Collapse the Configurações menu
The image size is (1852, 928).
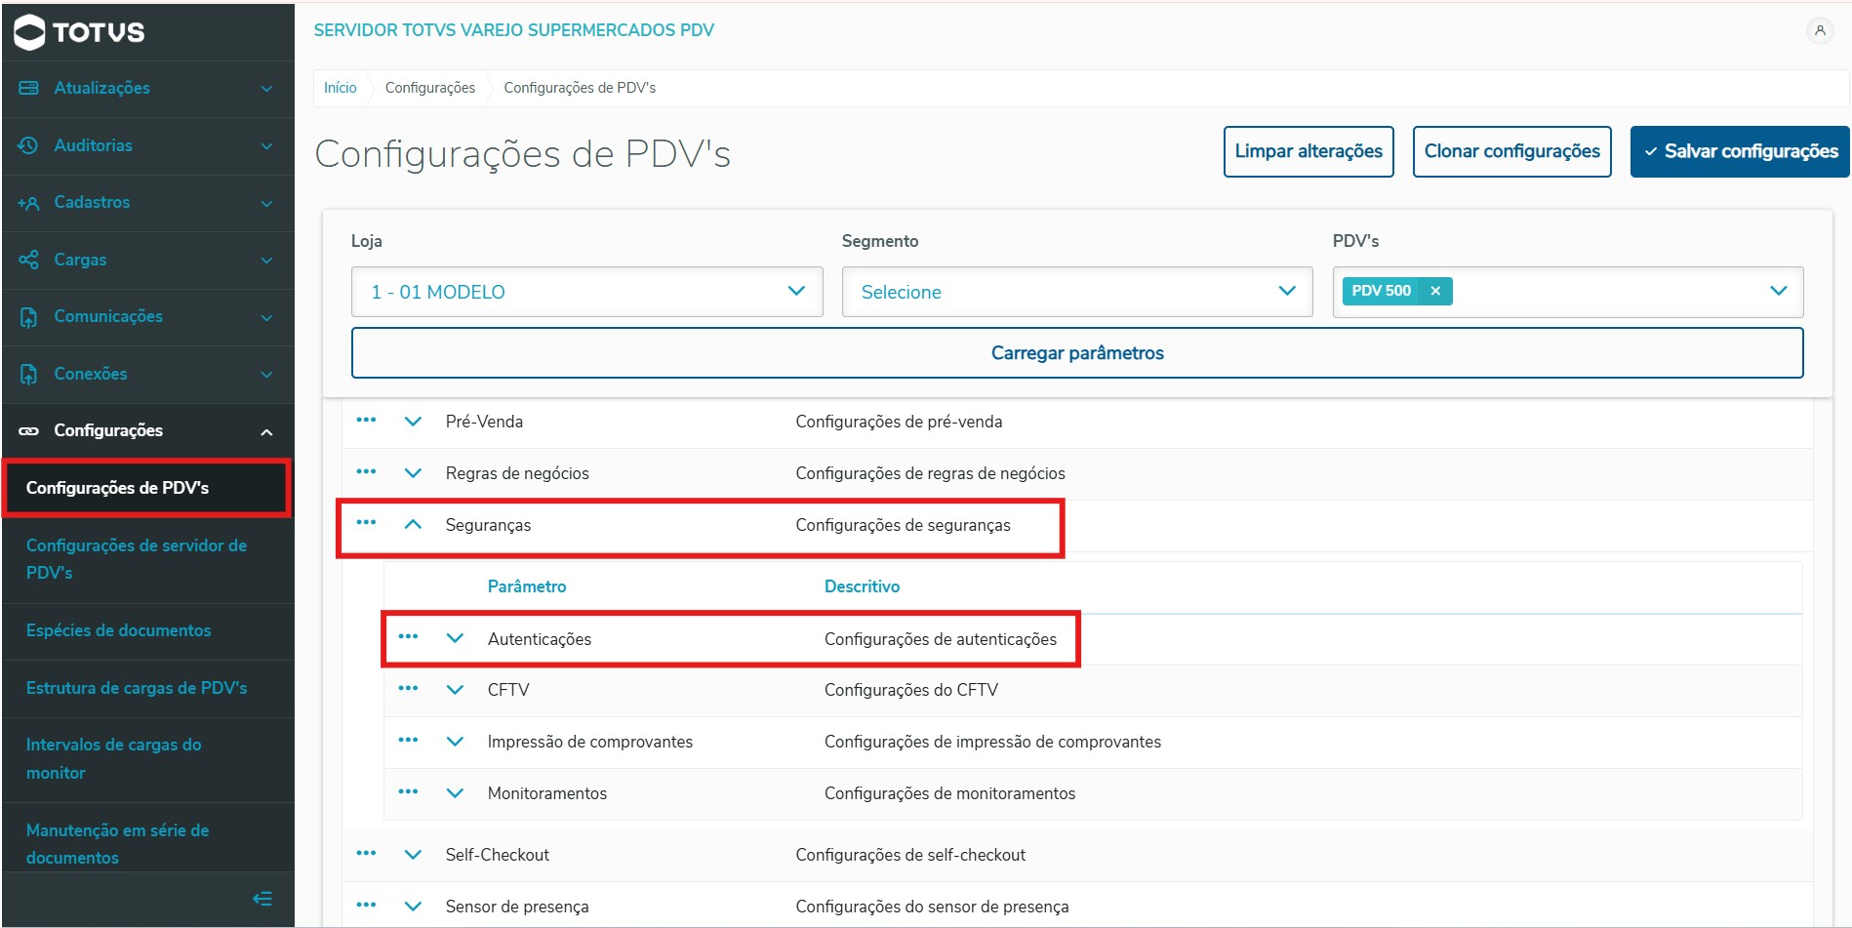(x=266, y=431)
